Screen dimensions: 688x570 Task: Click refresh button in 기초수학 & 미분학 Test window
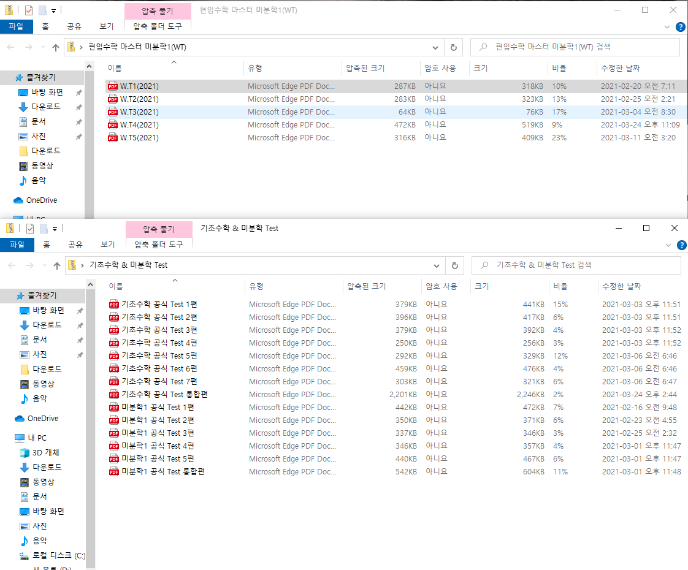click(454, 265)
